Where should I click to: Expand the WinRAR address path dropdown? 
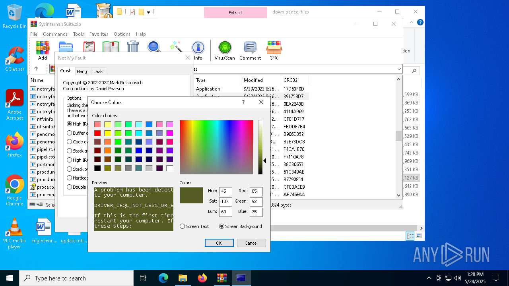pyautogui.click(x=399, y=69)
